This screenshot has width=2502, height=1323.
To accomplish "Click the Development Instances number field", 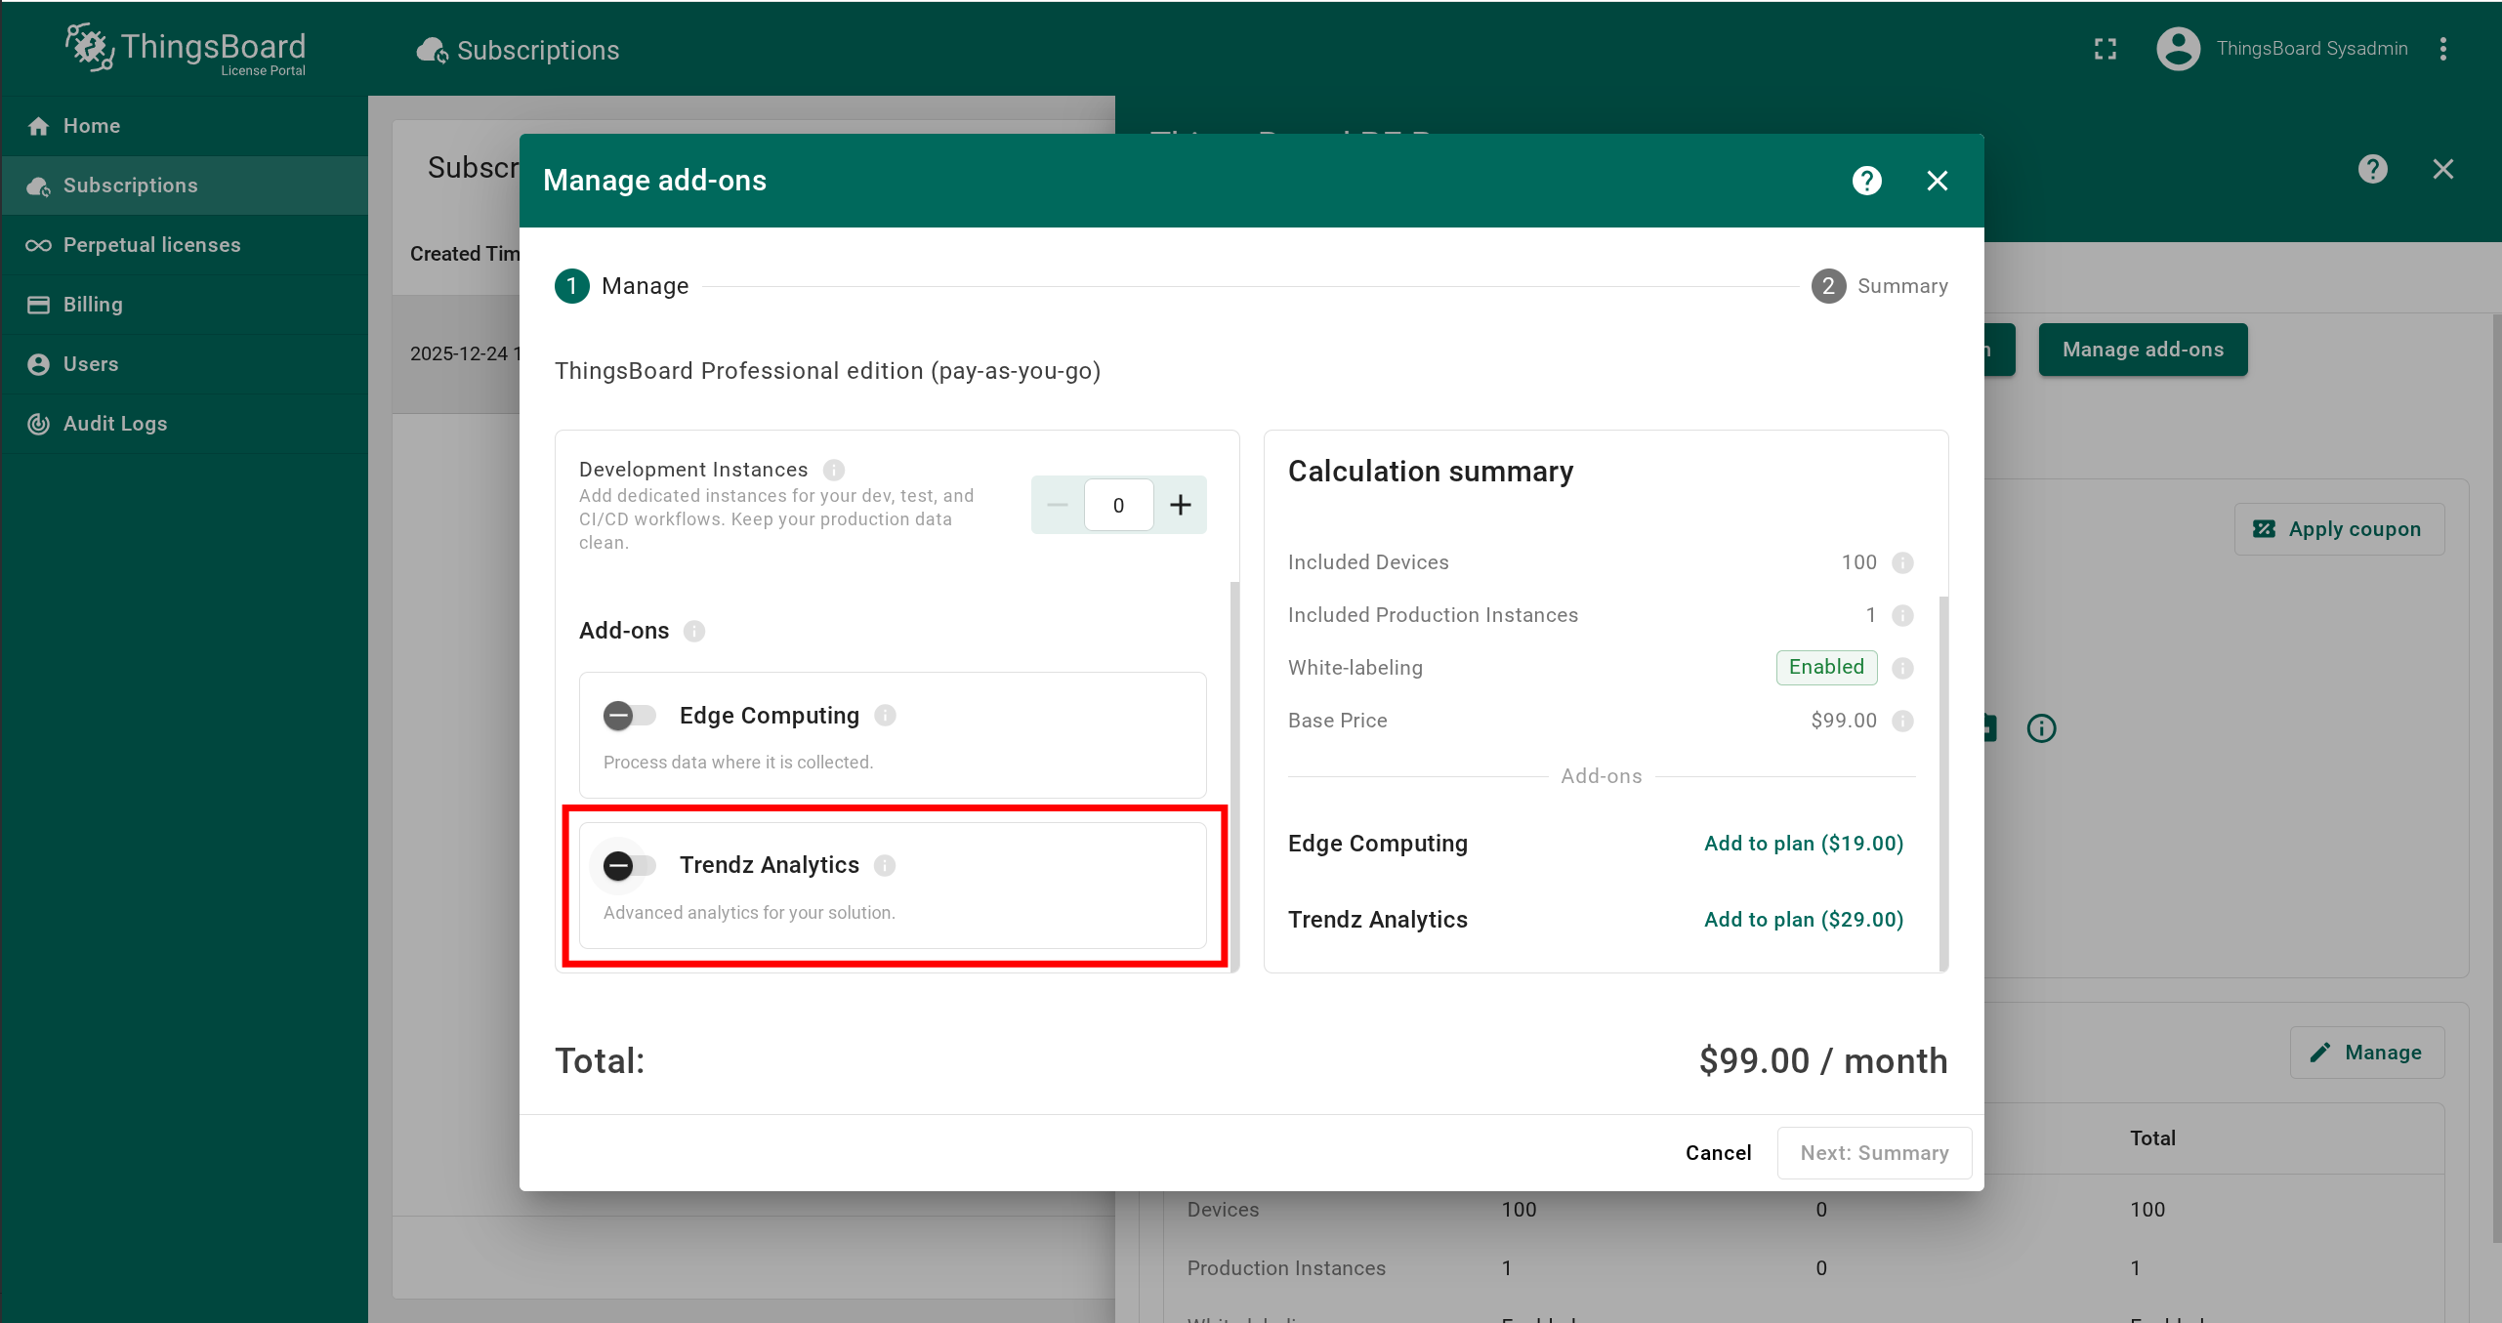I will [x=1118, y=505].
